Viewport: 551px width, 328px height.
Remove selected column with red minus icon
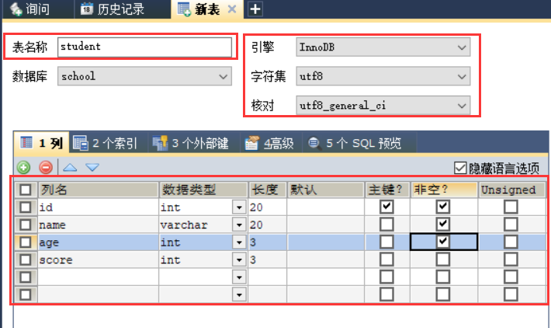[x=46, y=168]
